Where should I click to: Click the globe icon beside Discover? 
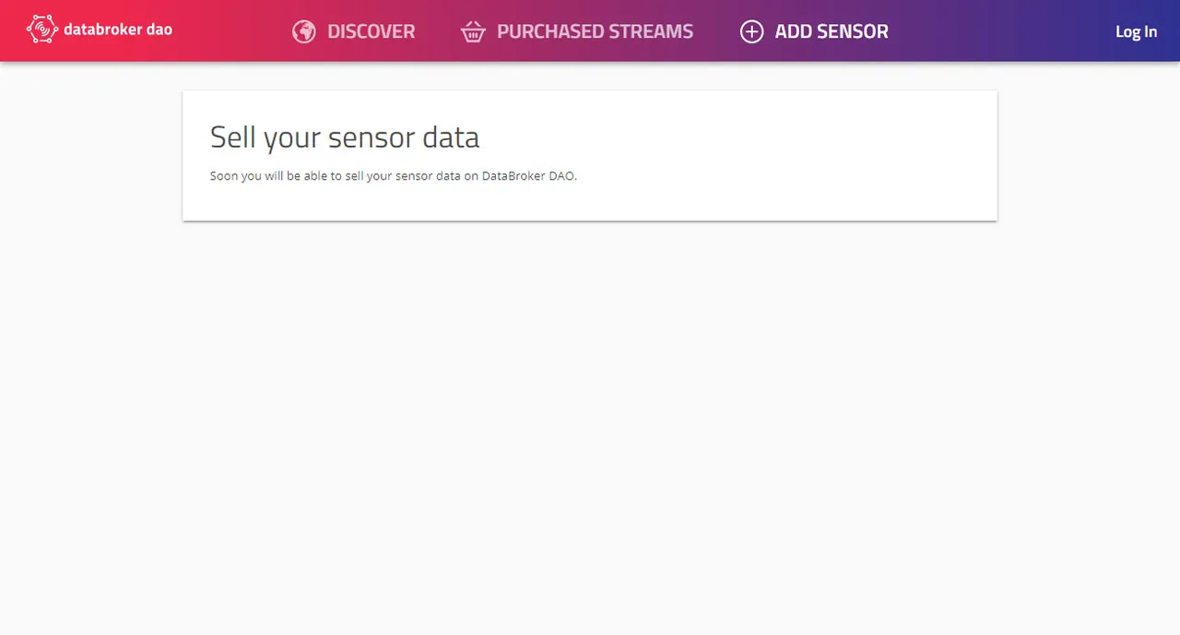[x=304, y=32]
